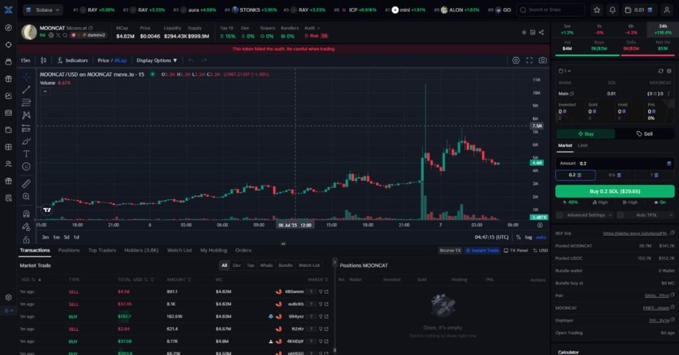Toggle the Auto TPSL checkbox
The image size is (679, 355).
[x=620, y=215]
